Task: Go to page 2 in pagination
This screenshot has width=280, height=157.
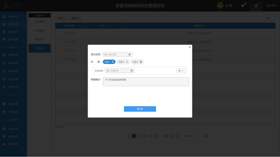Action: [139, 136]
